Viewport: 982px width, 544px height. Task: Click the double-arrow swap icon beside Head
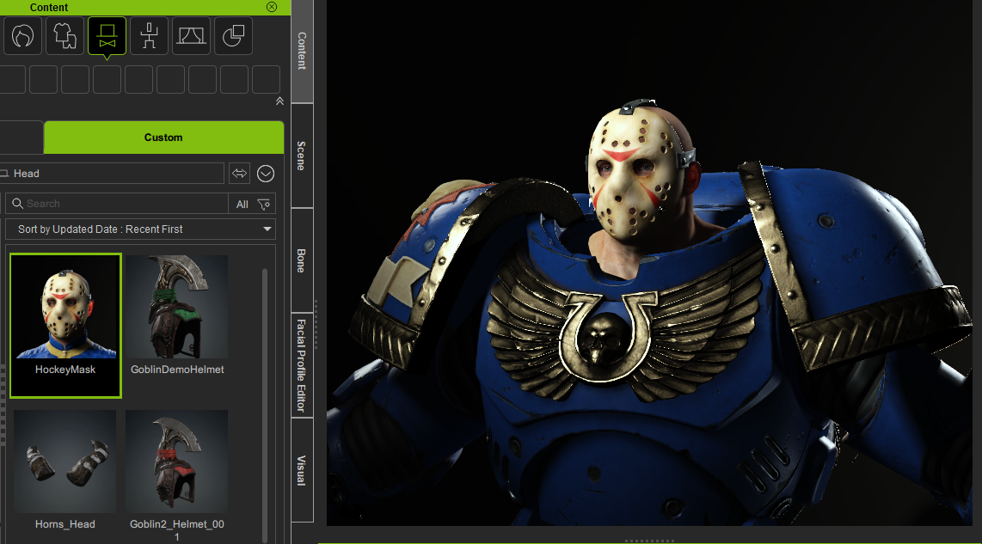(x=239, y=174)
